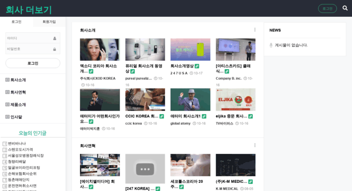Open the 에이치엘미디어 screenshot collage thumbnail

[x=100, y=165]
